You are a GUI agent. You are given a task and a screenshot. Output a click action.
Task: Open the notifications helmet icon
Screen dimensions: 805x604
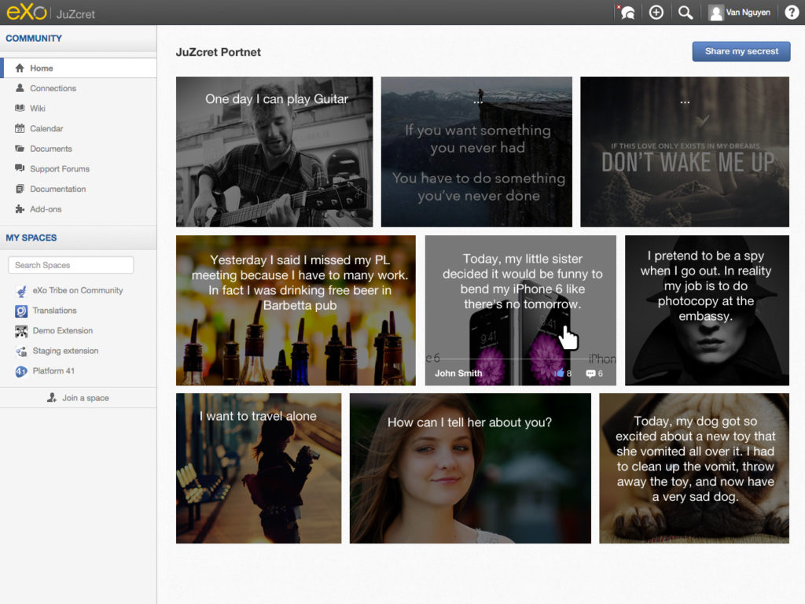tap(627, 13)
